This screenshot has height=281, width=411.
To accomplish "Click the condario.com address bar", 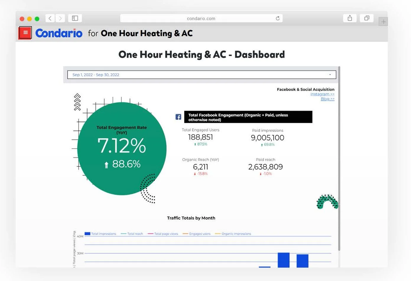I will tap(201, 18).
